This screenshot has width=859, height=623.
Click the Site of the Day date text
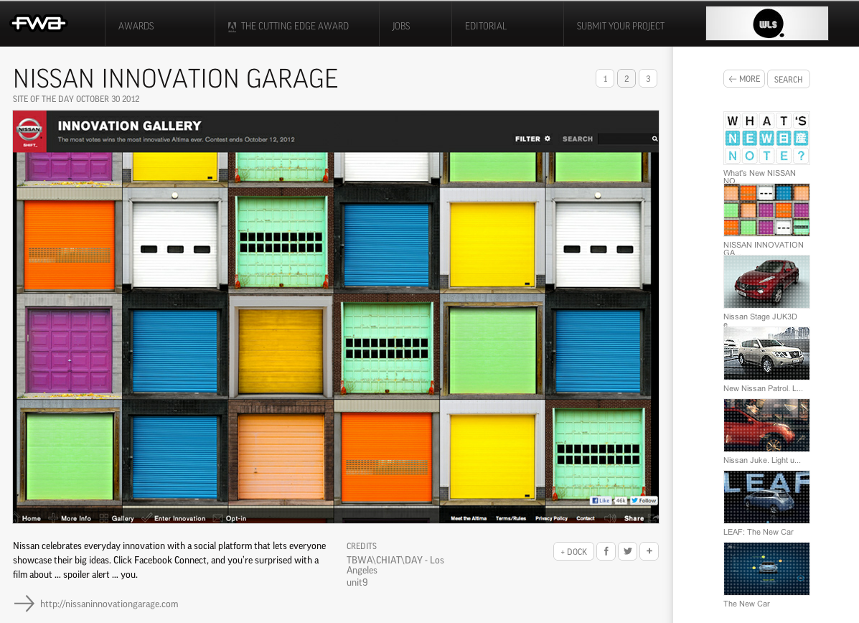click(x=76, y=99)
